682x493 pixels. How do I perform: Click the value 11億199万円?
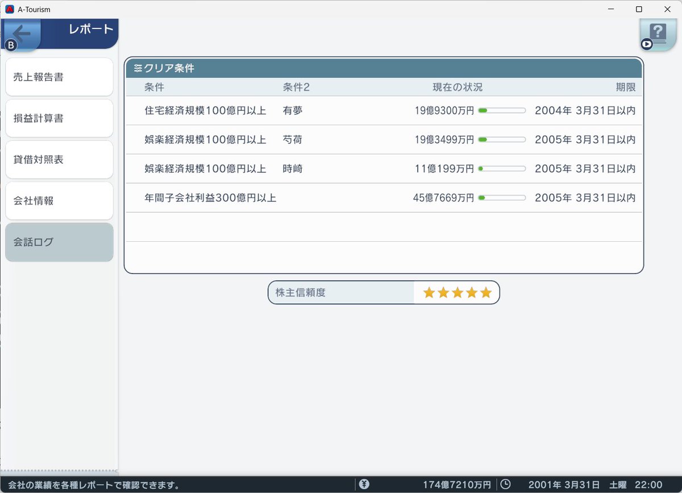(444, 169)
